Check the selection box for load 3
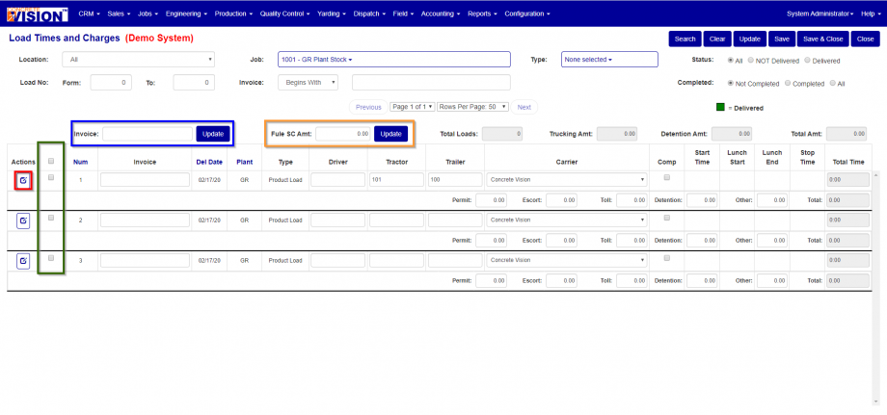The image size is (887, 415). pyautogui.click(x=51, y=258)
